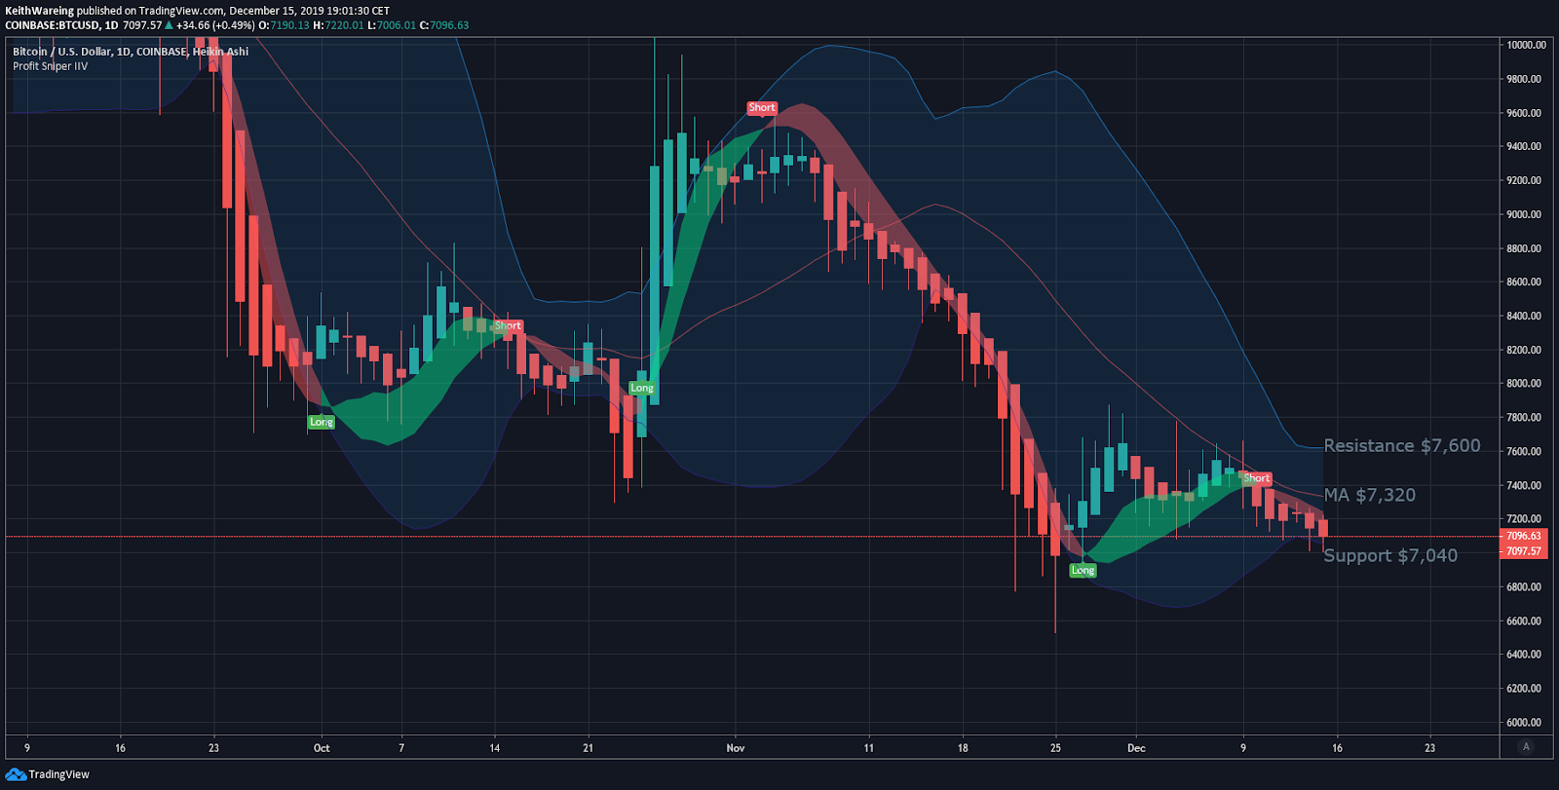Click the Long signal label in late October
1559x790 pixels.
click(x=642, y=388)
